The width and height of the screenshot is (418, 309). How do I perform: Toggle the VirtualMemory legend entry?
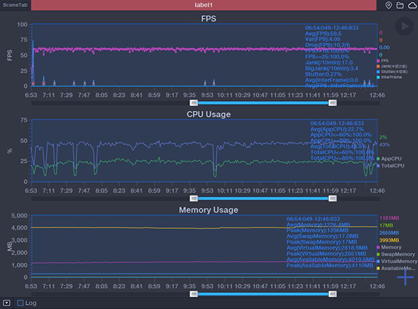397,262
